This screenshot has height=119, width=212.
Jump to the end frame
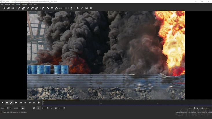[34, 103]
